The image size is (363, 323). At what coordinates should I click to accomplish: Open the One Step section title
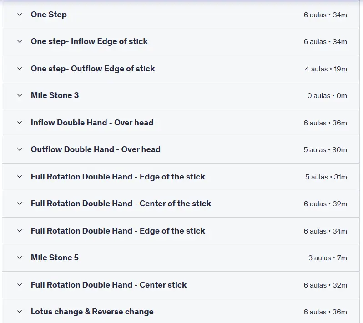[49, 15]
